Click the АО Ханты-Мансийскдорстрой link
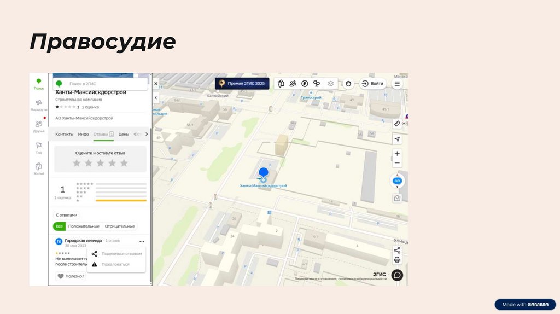The image size is (560, 314). (x=84, y=118)
